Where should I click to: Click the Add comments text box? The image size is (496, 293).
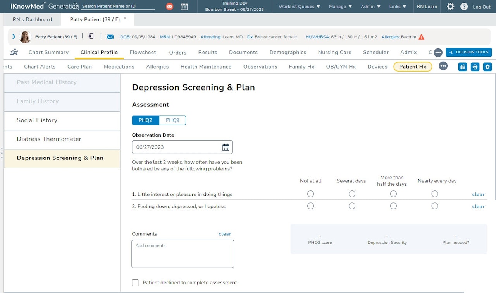(x=183, y=254)
